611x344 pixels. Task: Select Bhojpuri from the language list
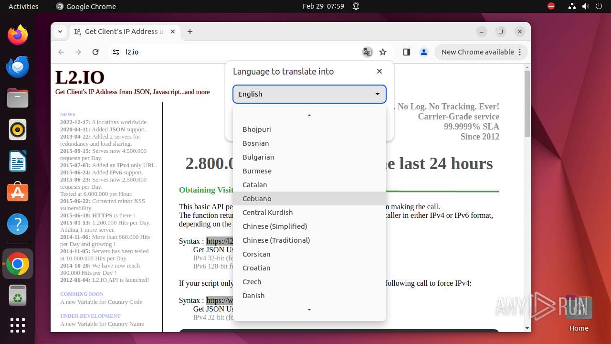[x=309, y=129]
